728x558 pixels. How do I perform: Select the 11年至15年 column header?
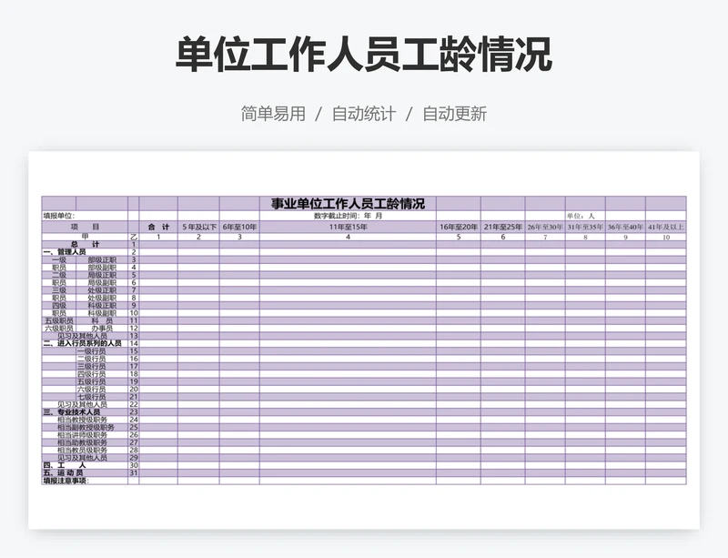(348, 227)
